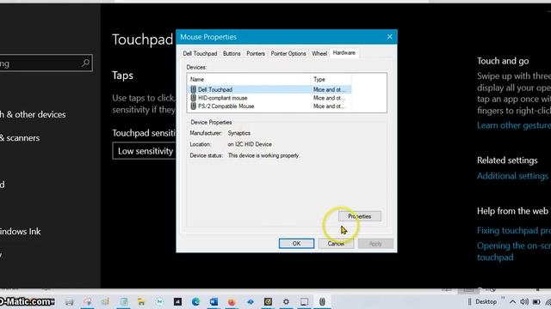
Task: Open the Dell Touchpad tab
Action: click(x=200, y=53)
